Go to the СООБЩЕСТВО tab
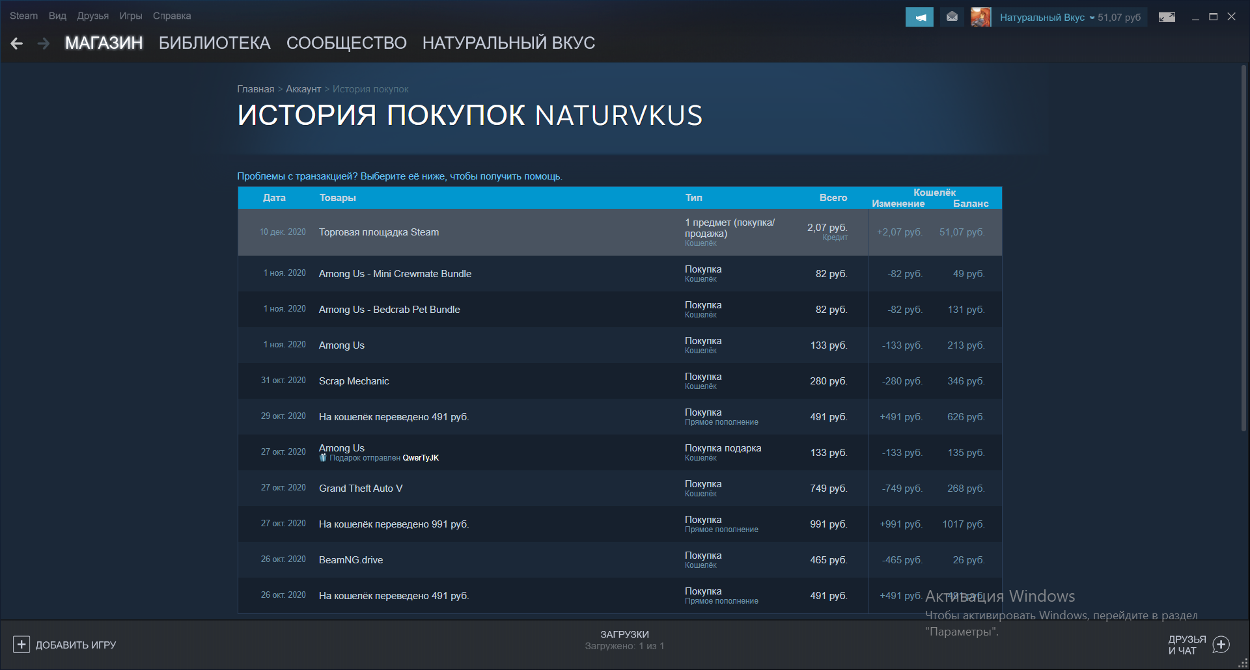Screen dimensions: 1250x670 point(346,43)
